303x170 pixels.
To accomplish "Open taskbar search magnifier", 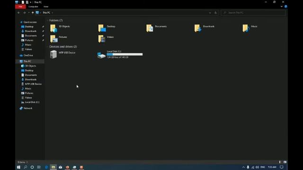I will click(x=25, y=167).
